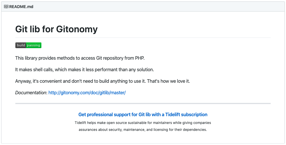Click the thin rule under the title

[x=143, y=37]
